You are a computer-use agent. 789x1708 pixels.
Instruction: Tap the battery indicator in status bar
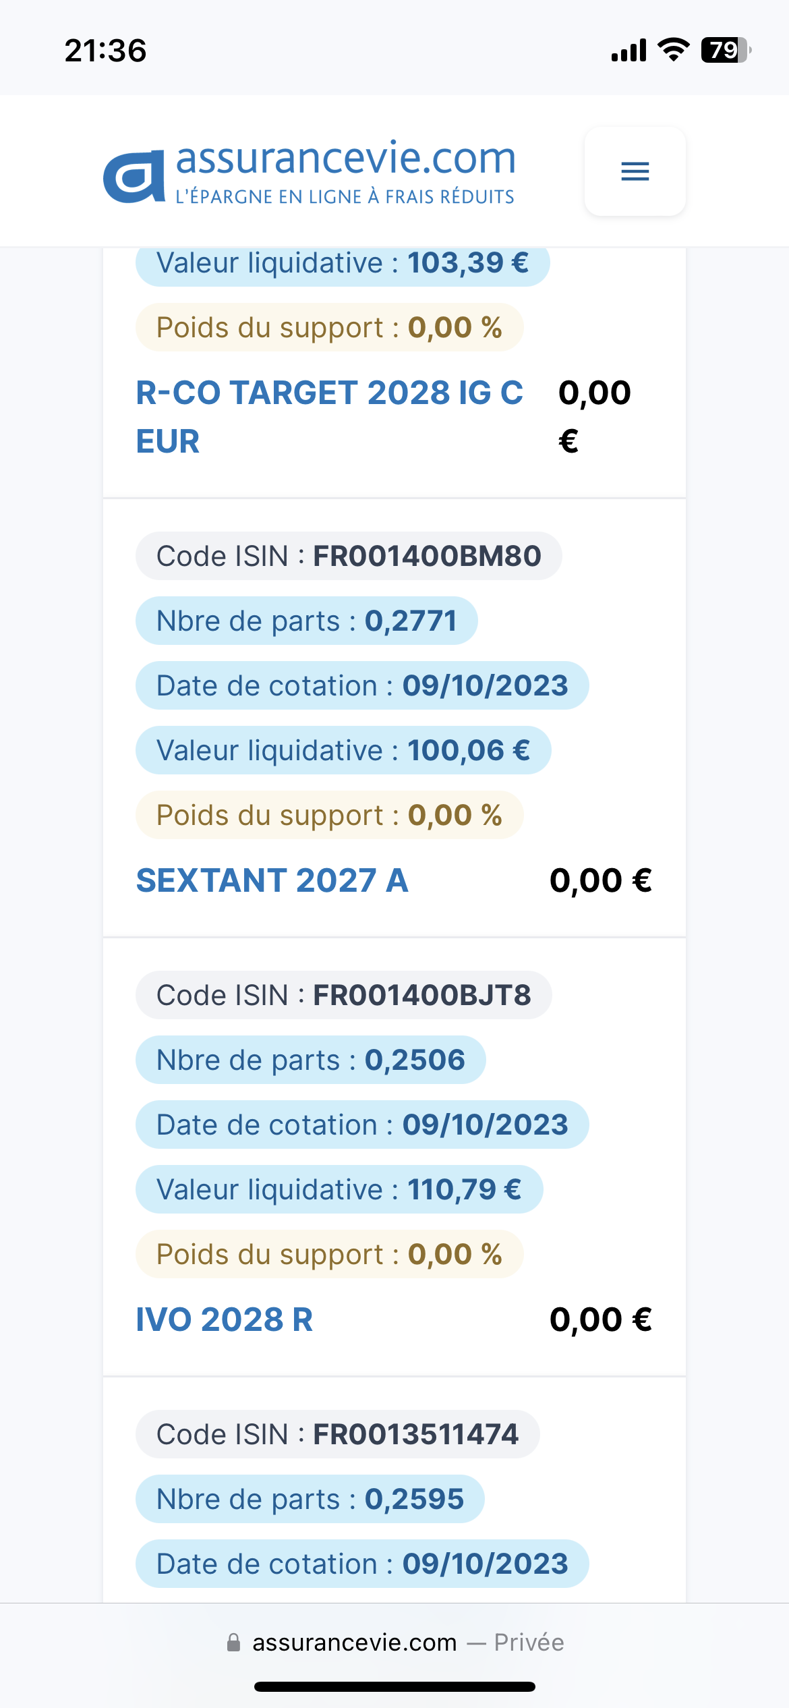pos(726,50)
